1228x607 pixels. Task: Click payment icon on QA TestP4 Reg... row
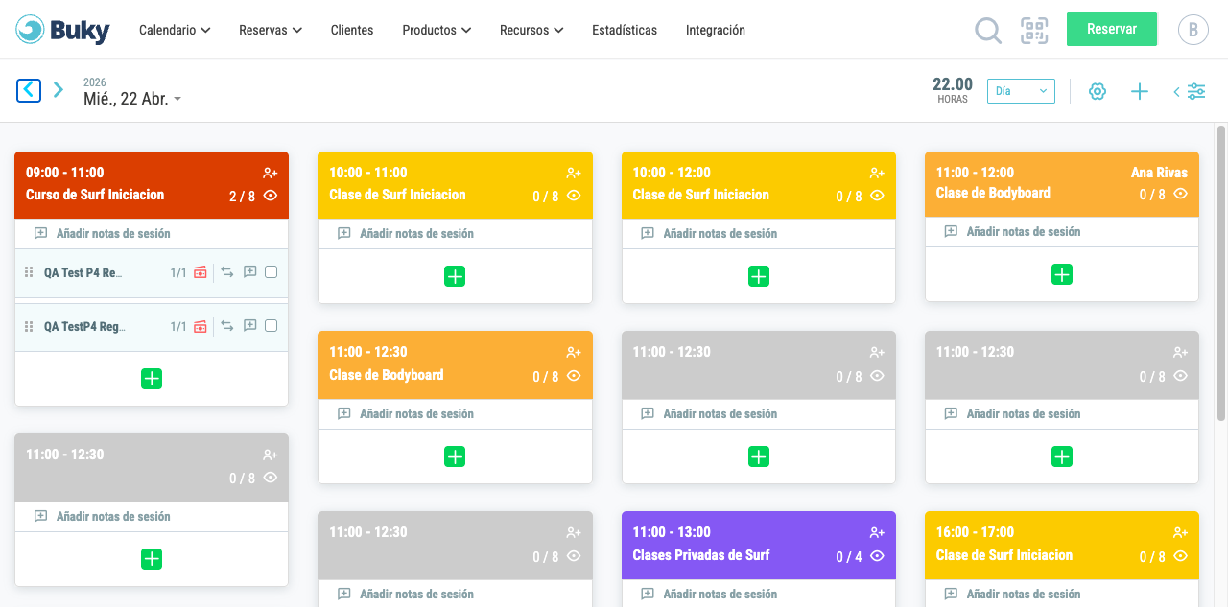[x=201, y=326]
